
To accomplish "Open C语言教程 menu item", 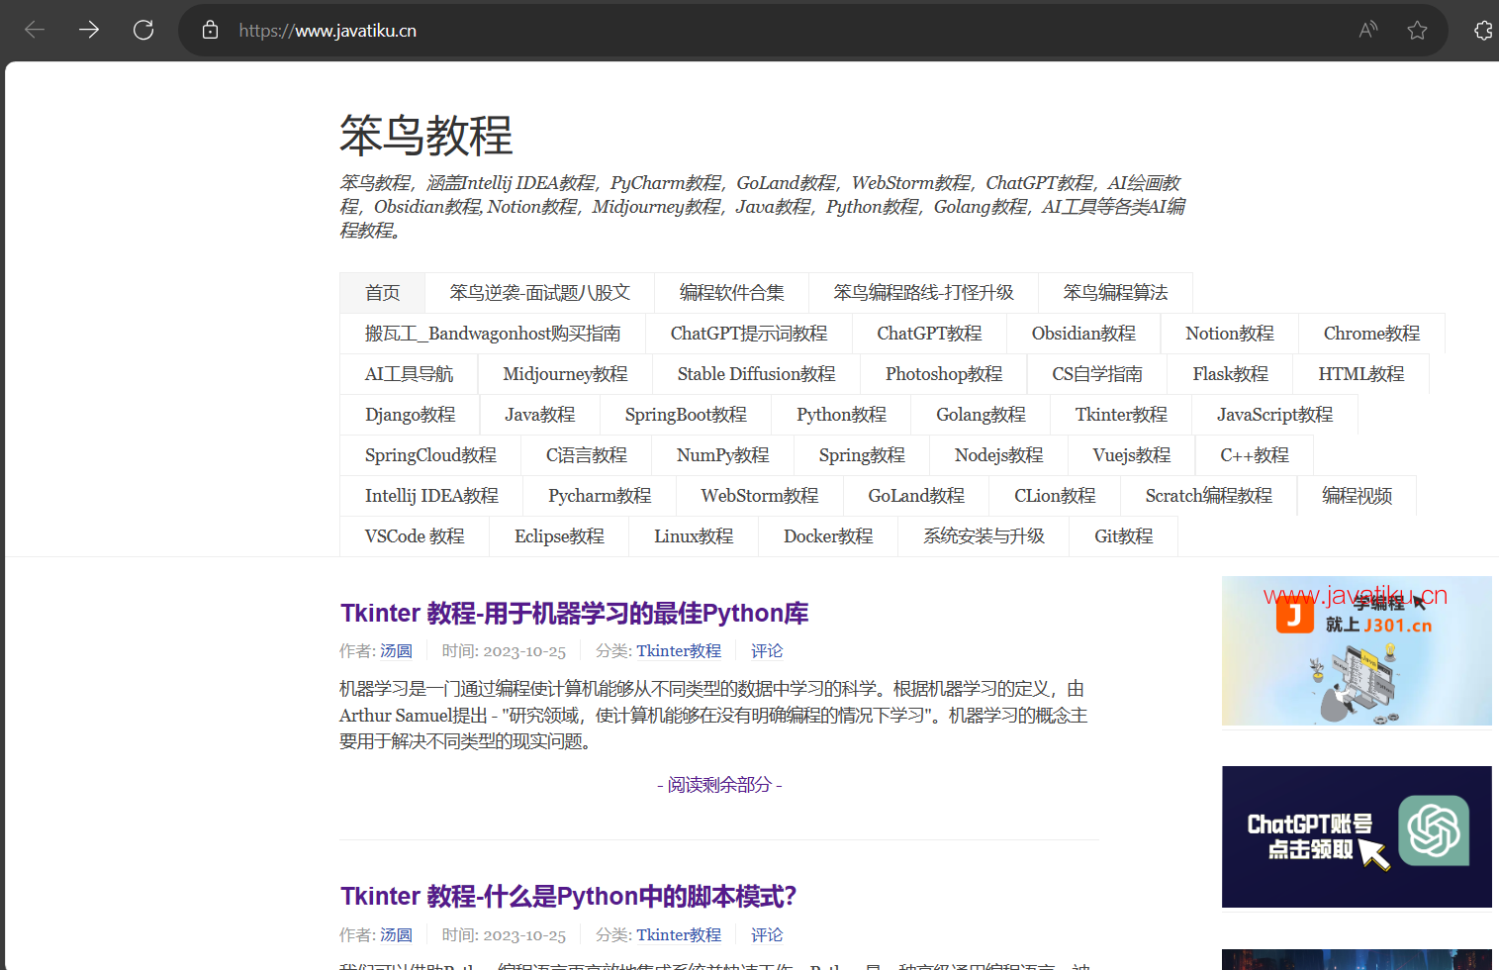I will tap(587, 455).
